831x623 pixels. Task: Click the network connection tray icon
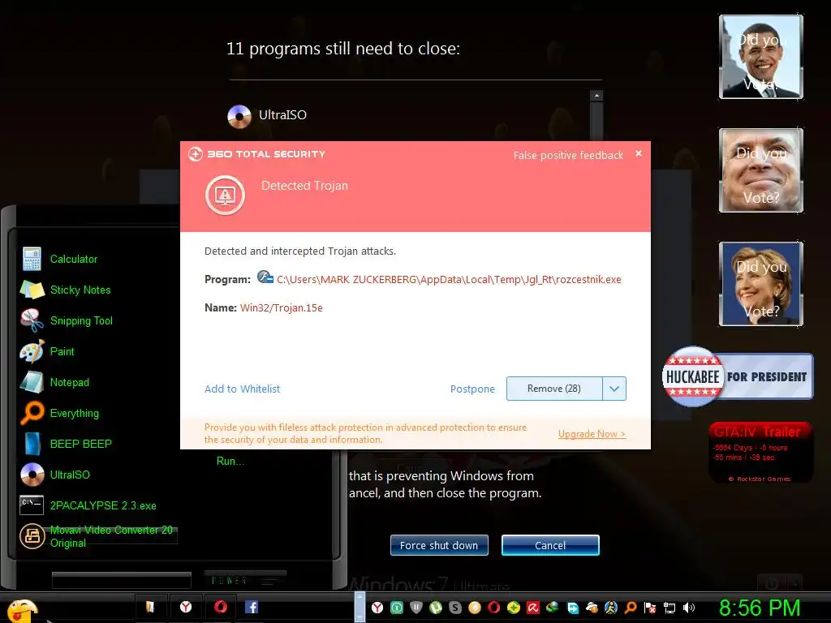tap(670, 608)
